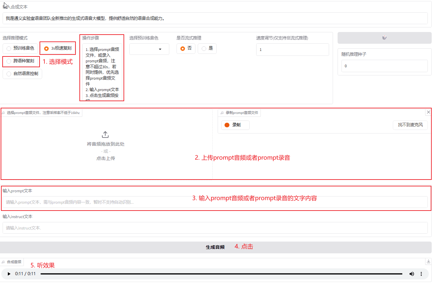
Task: Mute the synthesized audio volume icon
Action: pos(411,274)
